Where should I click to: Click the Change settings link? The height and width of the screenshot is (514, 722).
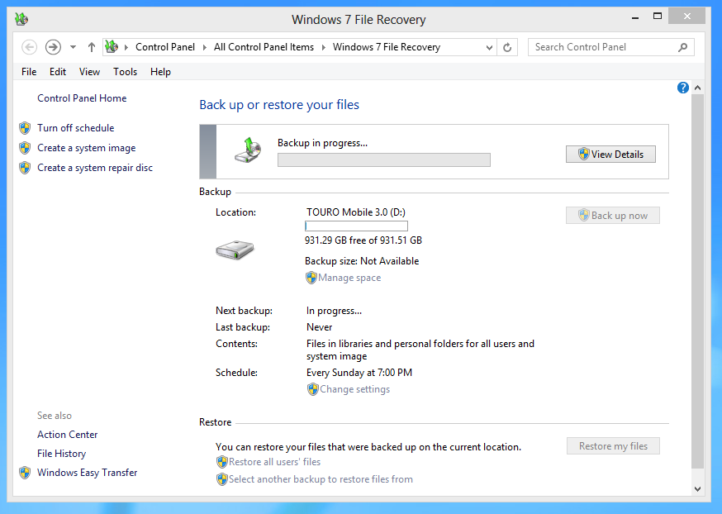coord(355,389)
